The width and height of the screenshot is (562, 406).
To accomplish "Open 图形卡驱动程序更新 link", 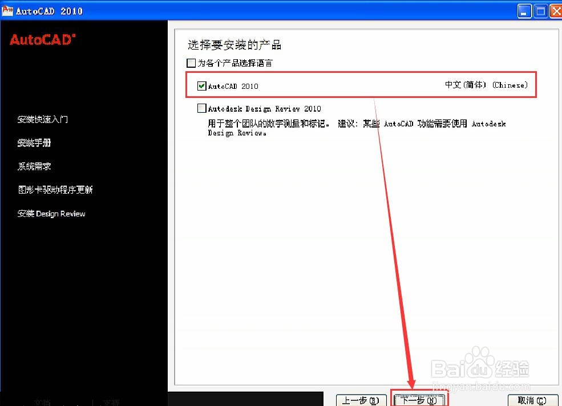I will (x=55, y=190).
